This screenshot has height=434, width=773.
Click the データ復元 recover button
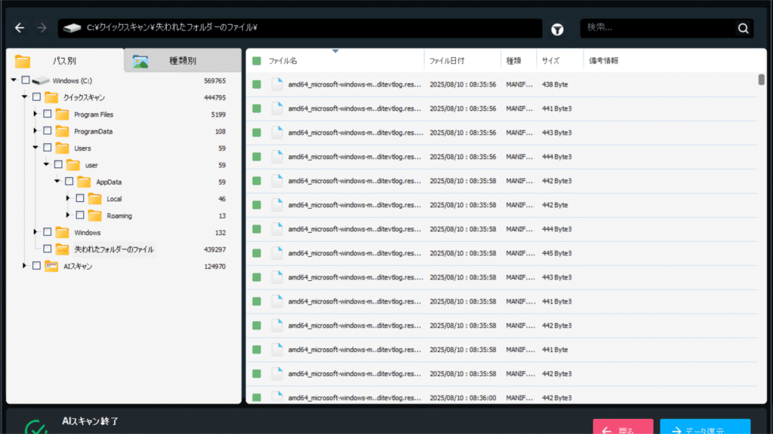[705, 427]
